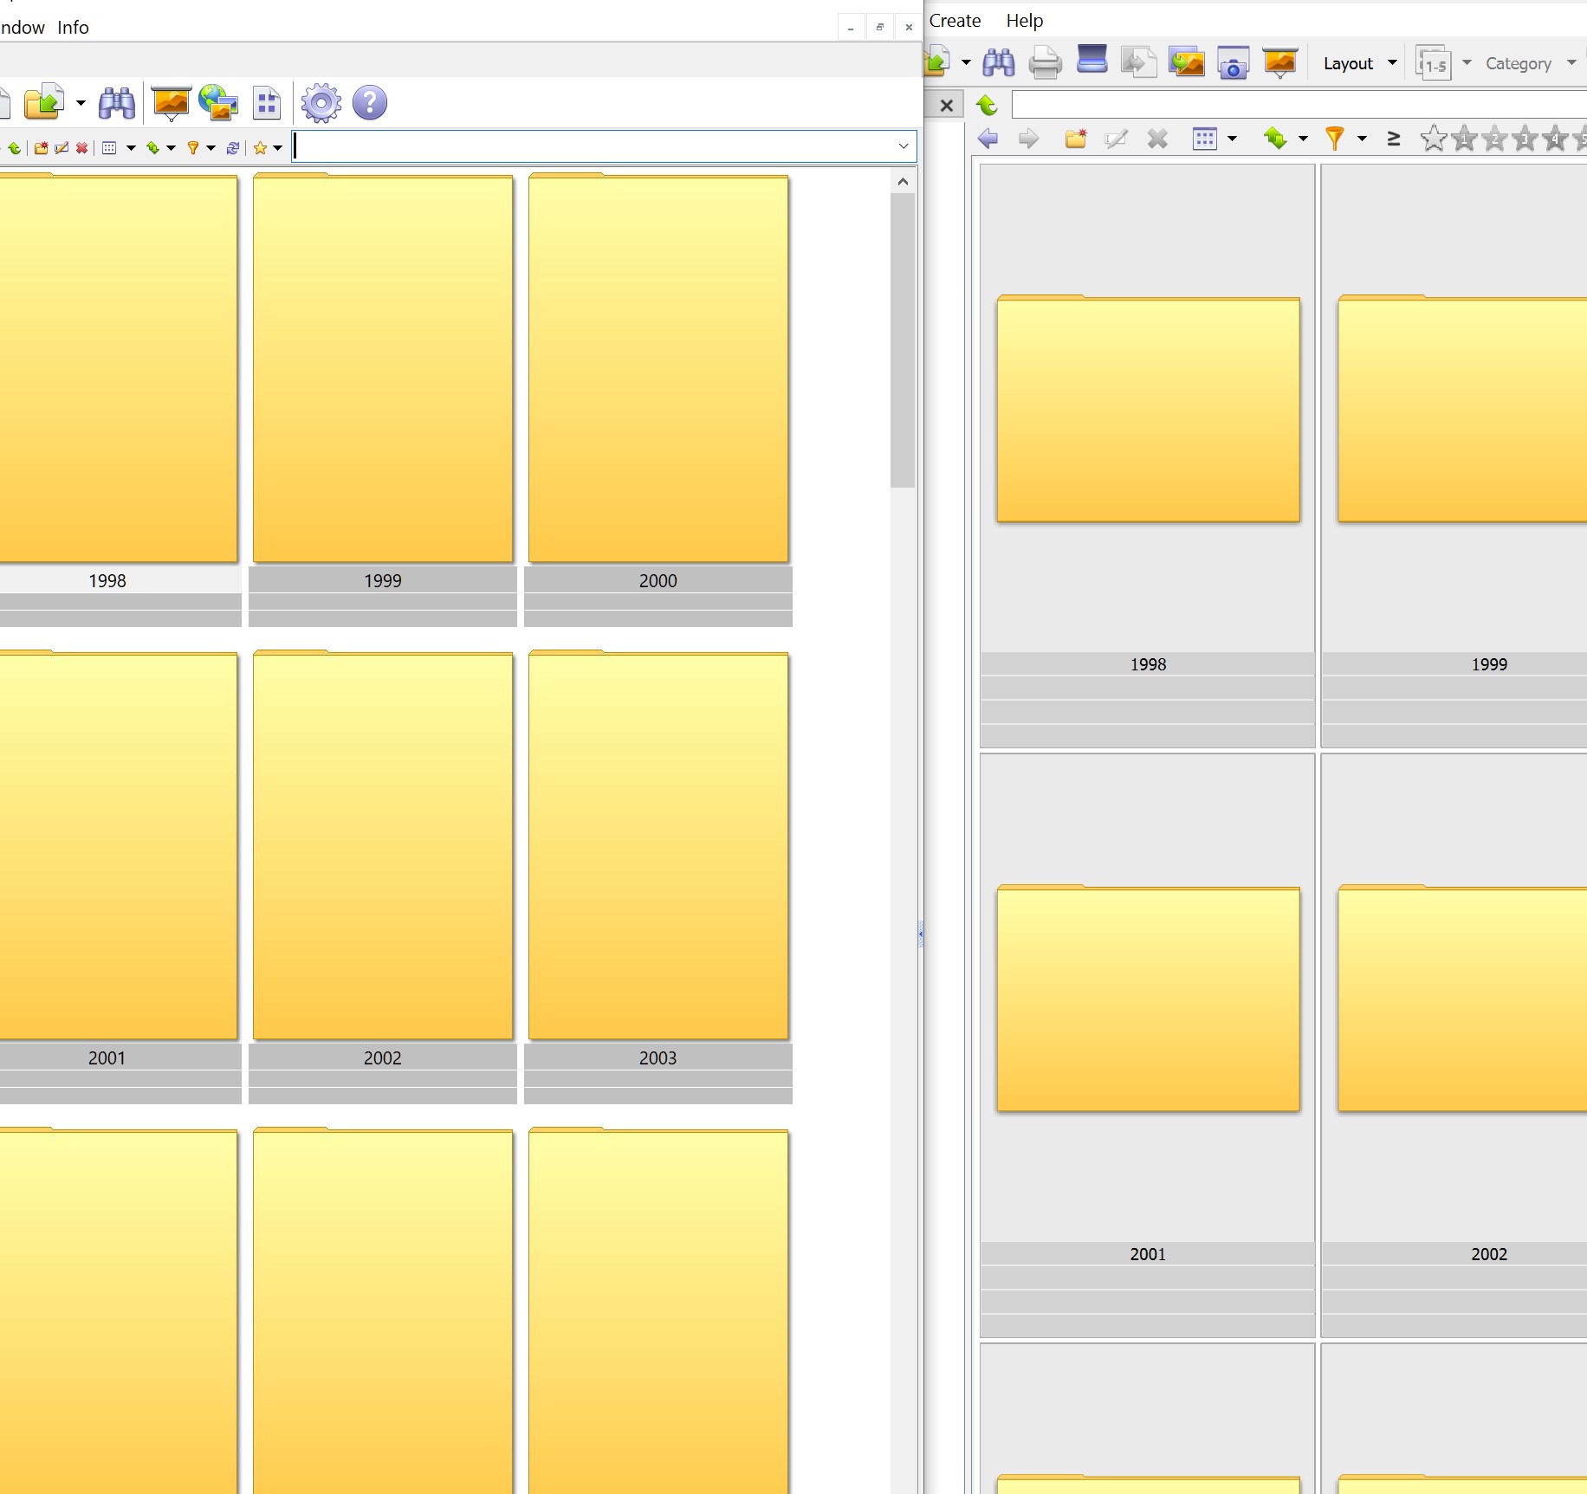The width and height of the screenshot is (1587, 1494).
Task: Click the new folder button in right pane
Action: click(x=1076, y=139)
